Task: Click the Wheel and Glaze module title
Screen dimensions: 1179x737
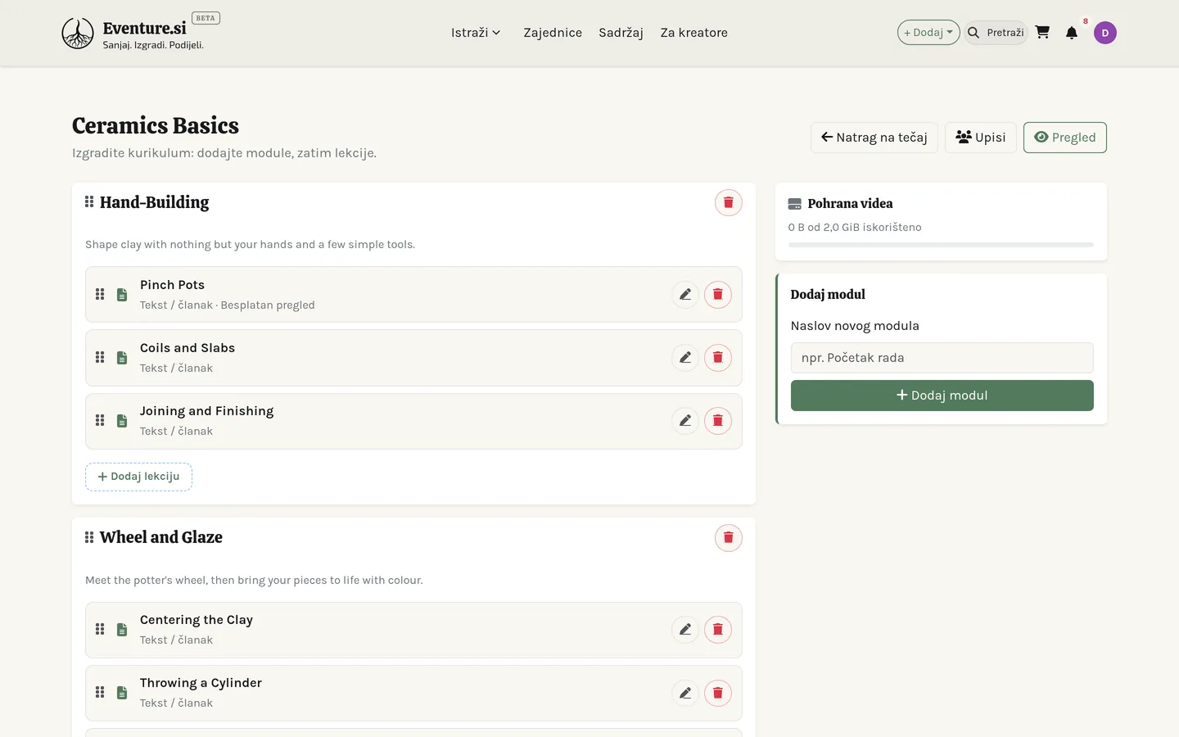Action: click(x=161, y=537)
